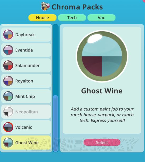
Task: Switch to the Vac tab
Action: pyautogui.click(x=101, y=18)
